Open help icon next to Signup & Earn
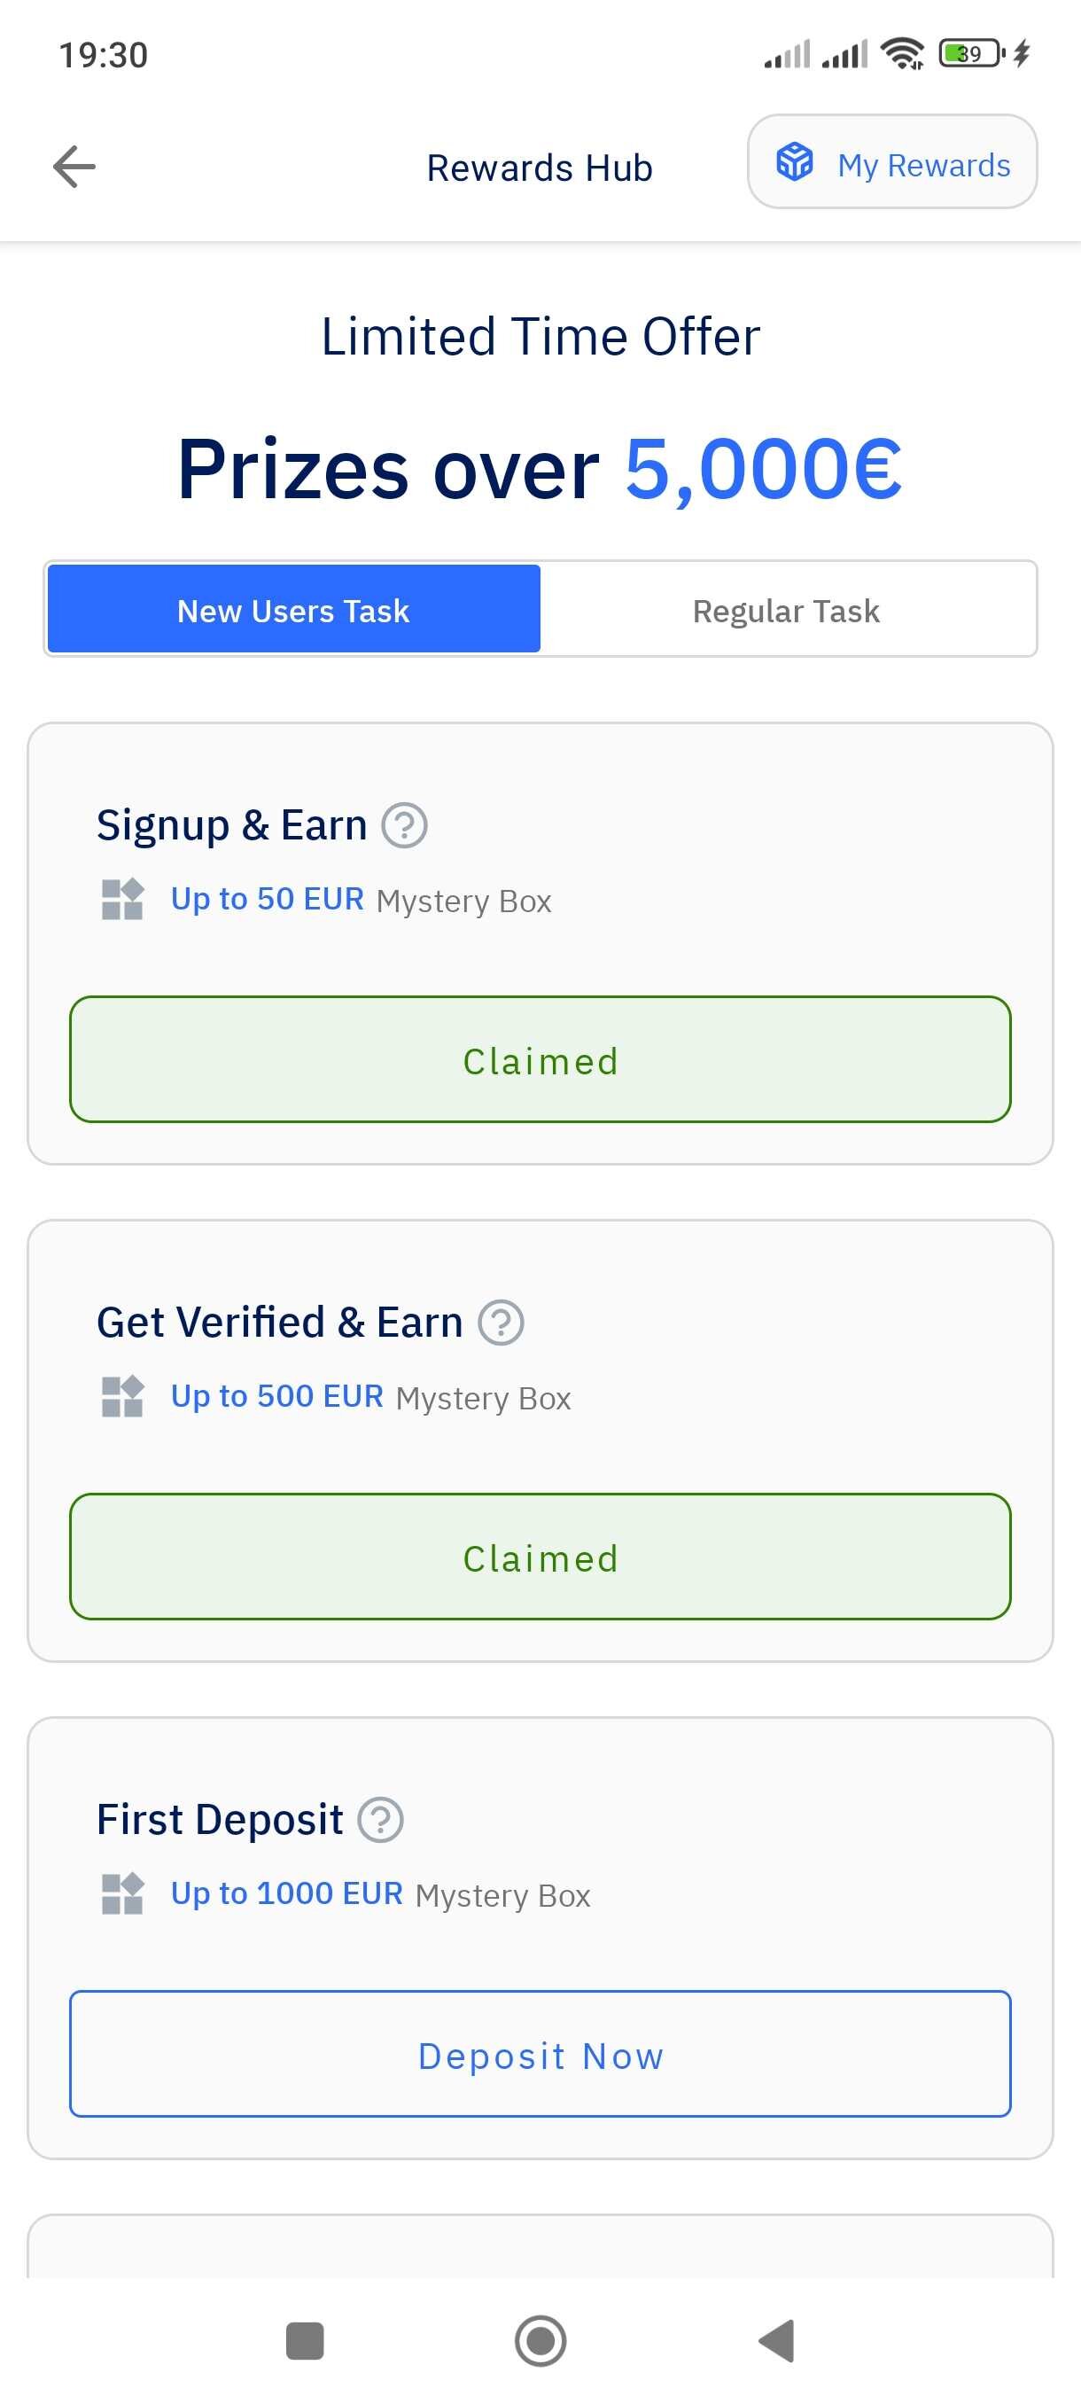The width and height of the screenshot is (1081, 2404). pyautogui.click(x=405, y=826)
